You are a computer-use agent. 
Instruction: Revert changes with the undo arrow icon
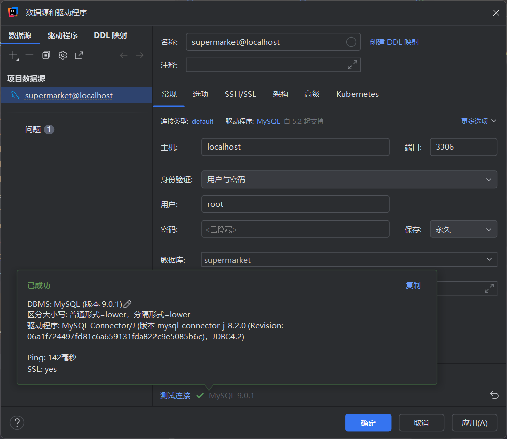pyautogui.click(x=494, y=395)
